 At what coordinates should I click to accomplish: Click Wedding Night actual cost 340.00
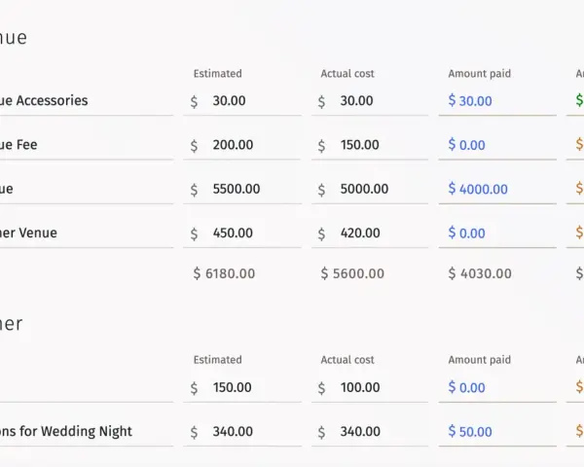370,432
